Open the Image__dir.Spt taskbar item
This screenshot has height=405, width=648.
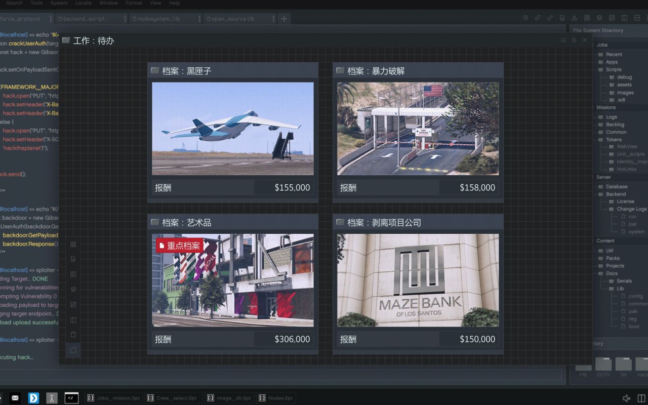(229, 398)
